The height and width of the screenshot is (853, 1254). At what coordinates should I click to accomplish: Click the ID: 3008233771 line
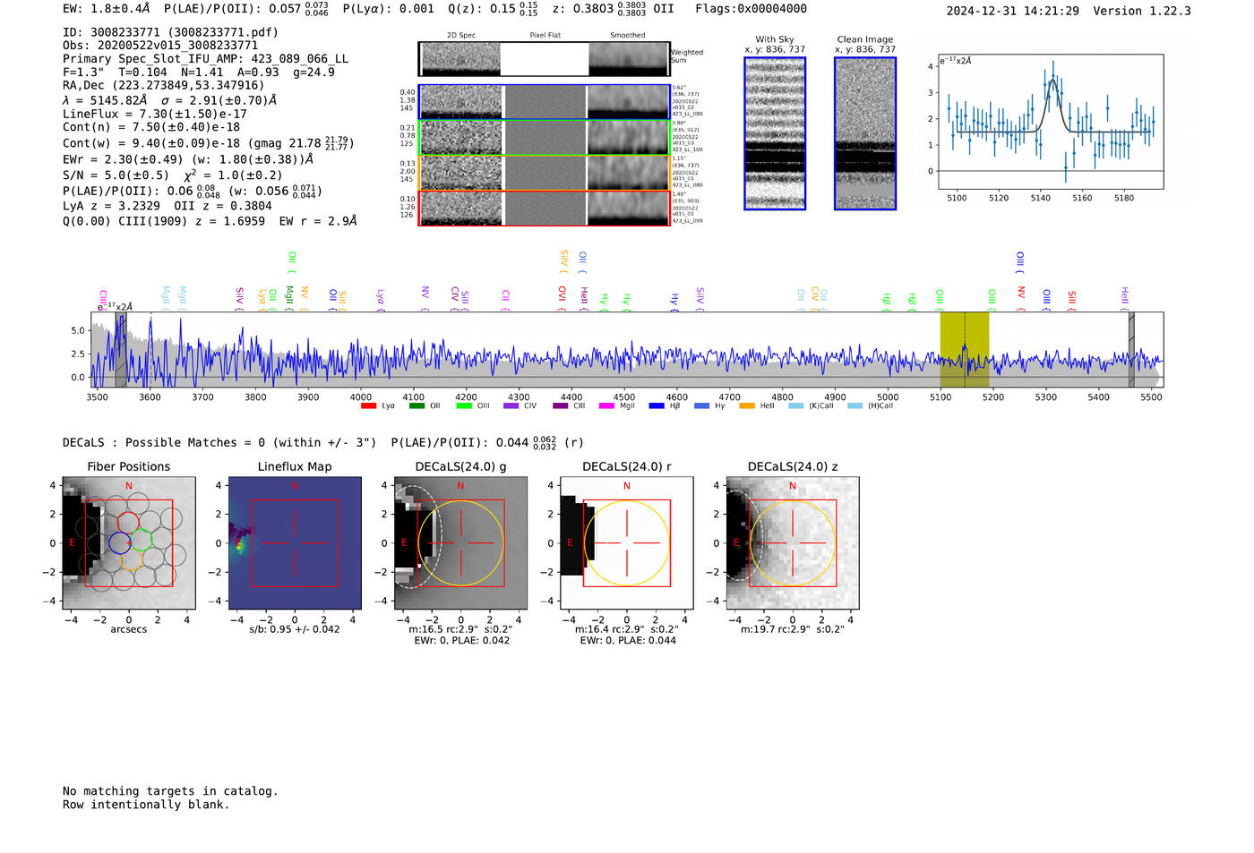[170, 32]
